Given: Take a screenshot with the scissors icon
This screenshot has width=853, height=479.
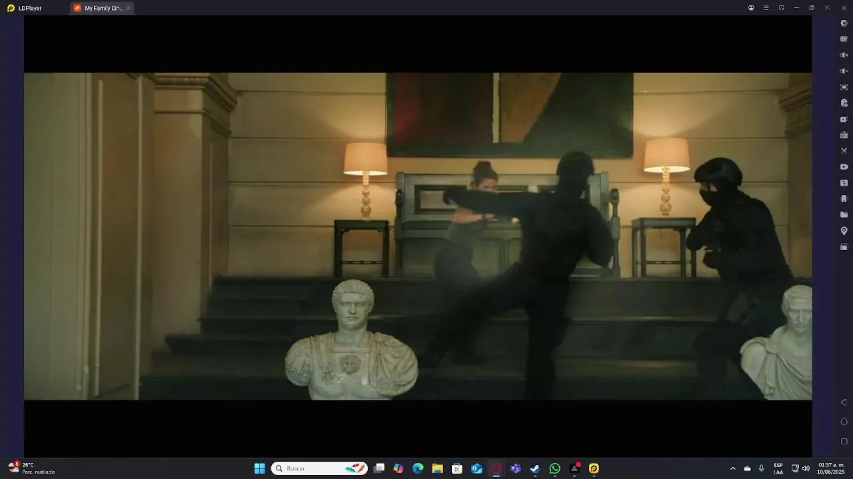Looking at the screenshot, I should [x=844, y=151].
